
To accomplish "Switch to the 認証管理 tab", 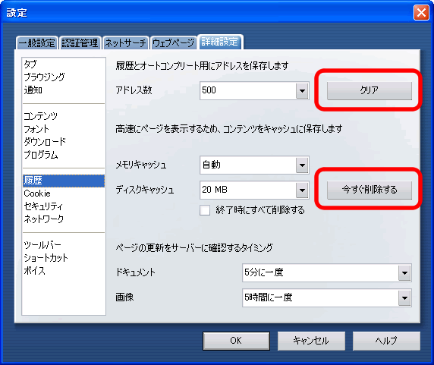I will 80,43.
